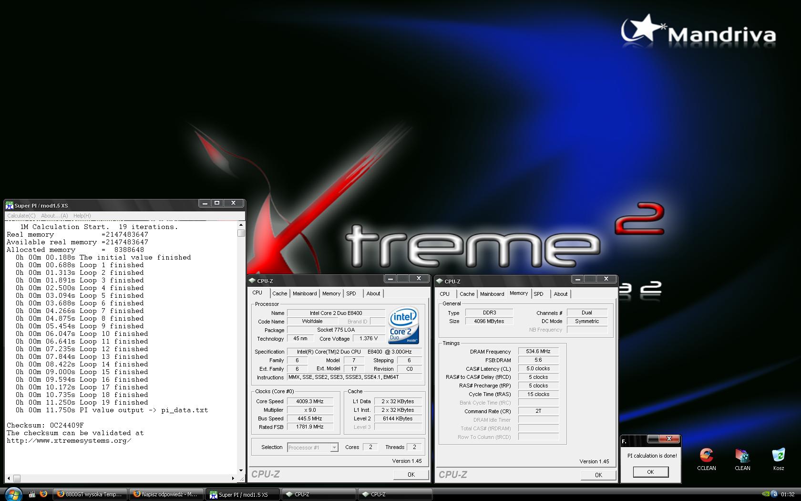
Task: Expand the Processor #1 selection dropdown
Action: pos(334,448)
